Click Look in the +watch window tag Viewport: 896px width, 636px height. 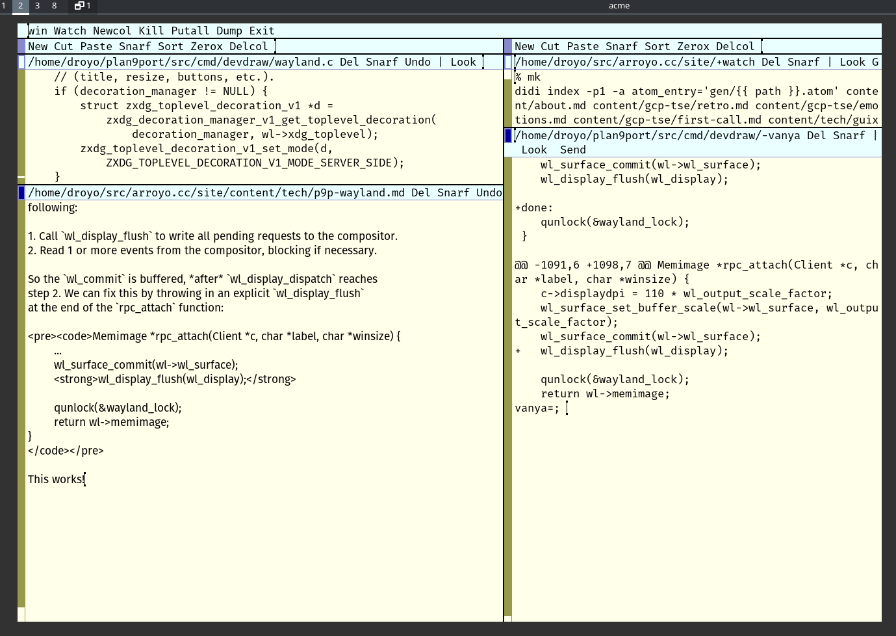pyautogui.click(x=852, y=62)
